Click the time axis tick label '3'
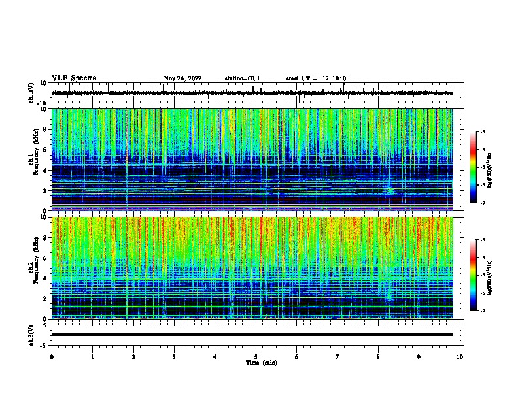The image size is (518, 400). point(174,357)
